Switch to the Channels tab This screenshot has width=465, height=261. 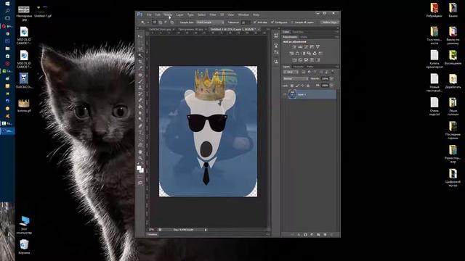pos(299,67)
